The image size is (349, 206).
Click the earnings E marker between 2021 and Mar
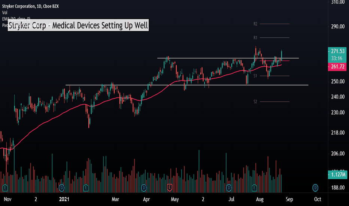tap(86, 188)
